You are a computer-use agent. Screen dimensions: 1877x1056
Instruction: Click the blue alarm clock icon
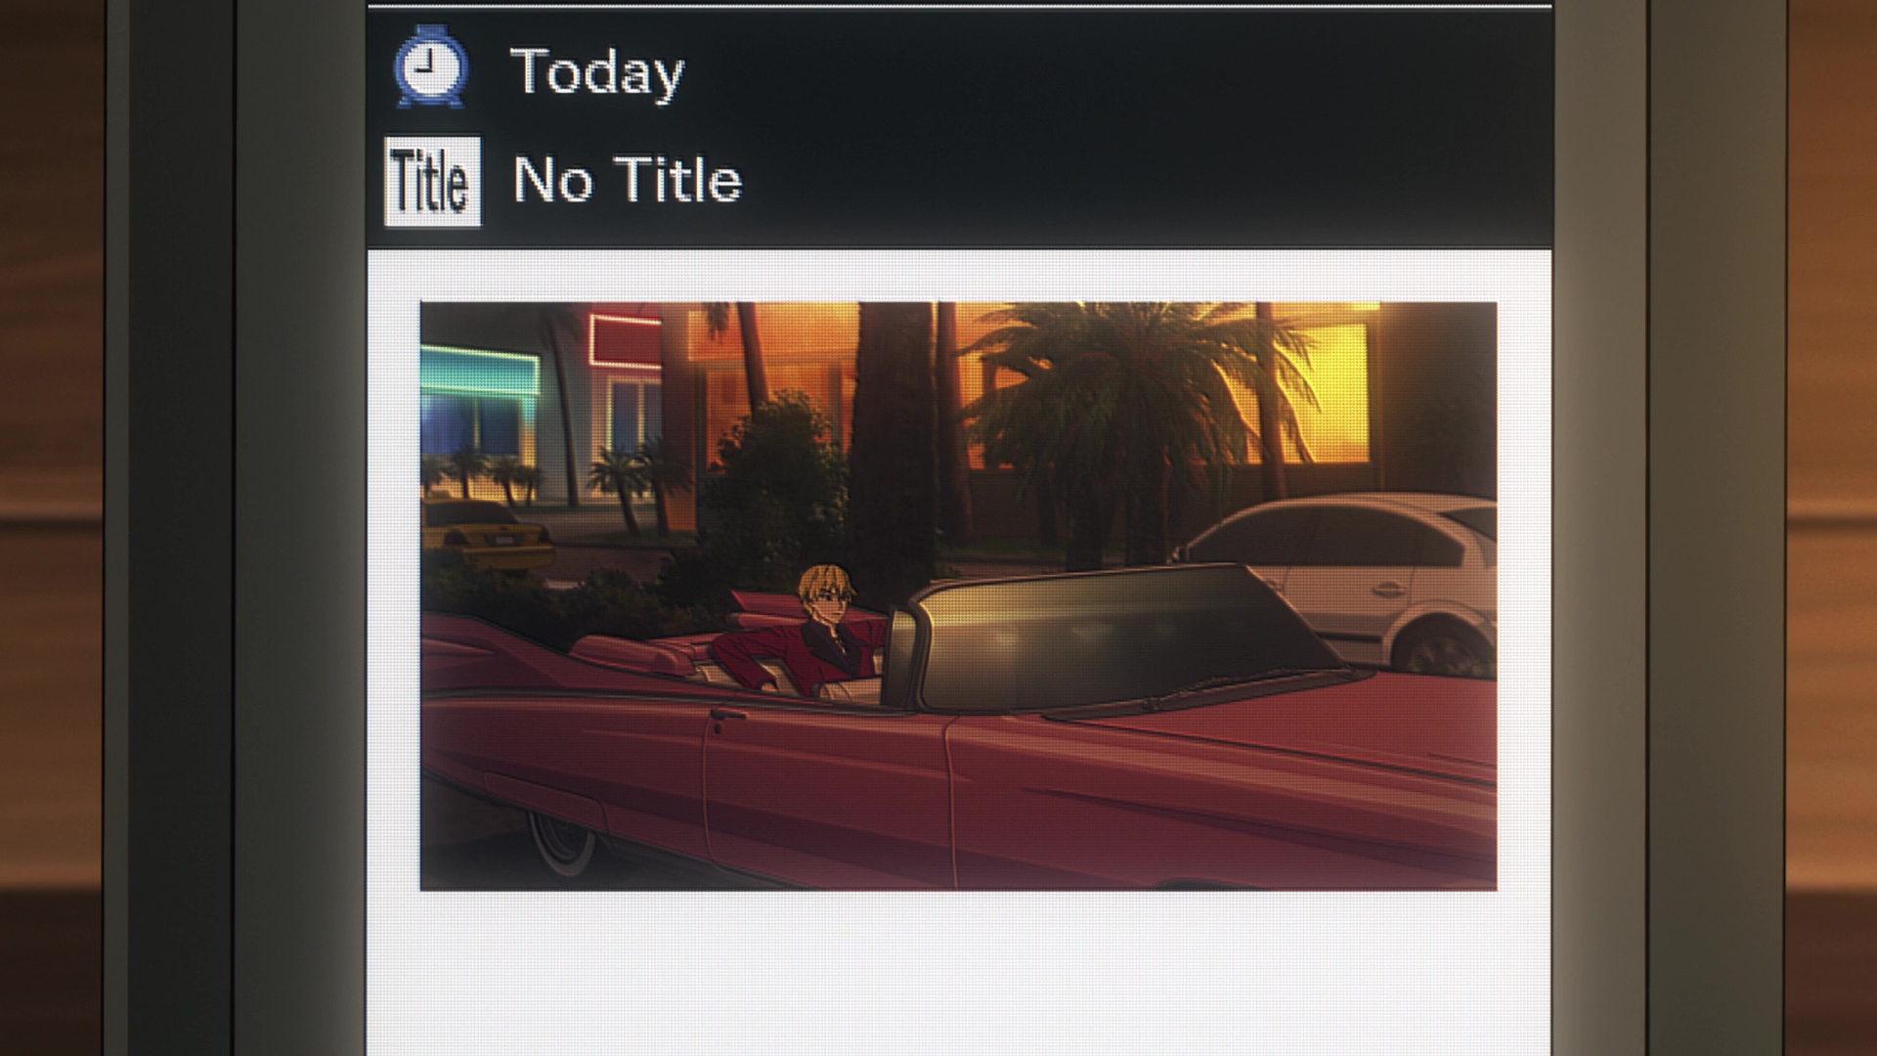click(430, 67)
